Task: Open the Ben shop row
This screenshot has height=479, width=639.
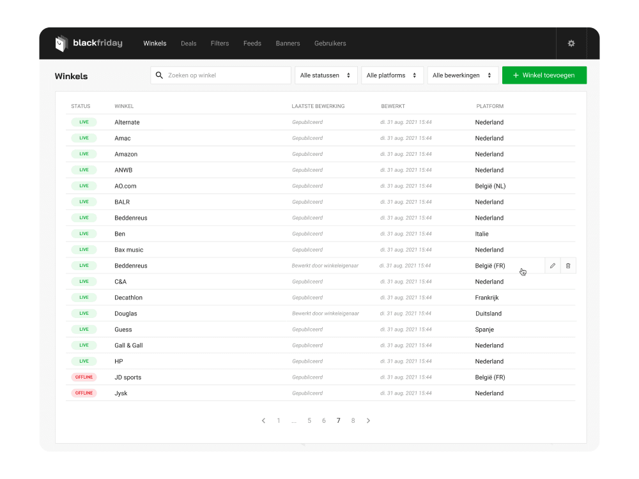Action: (x=321, y=234)
